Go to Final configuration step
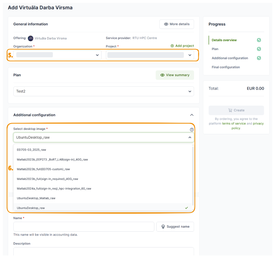 (x=226, y=67)
